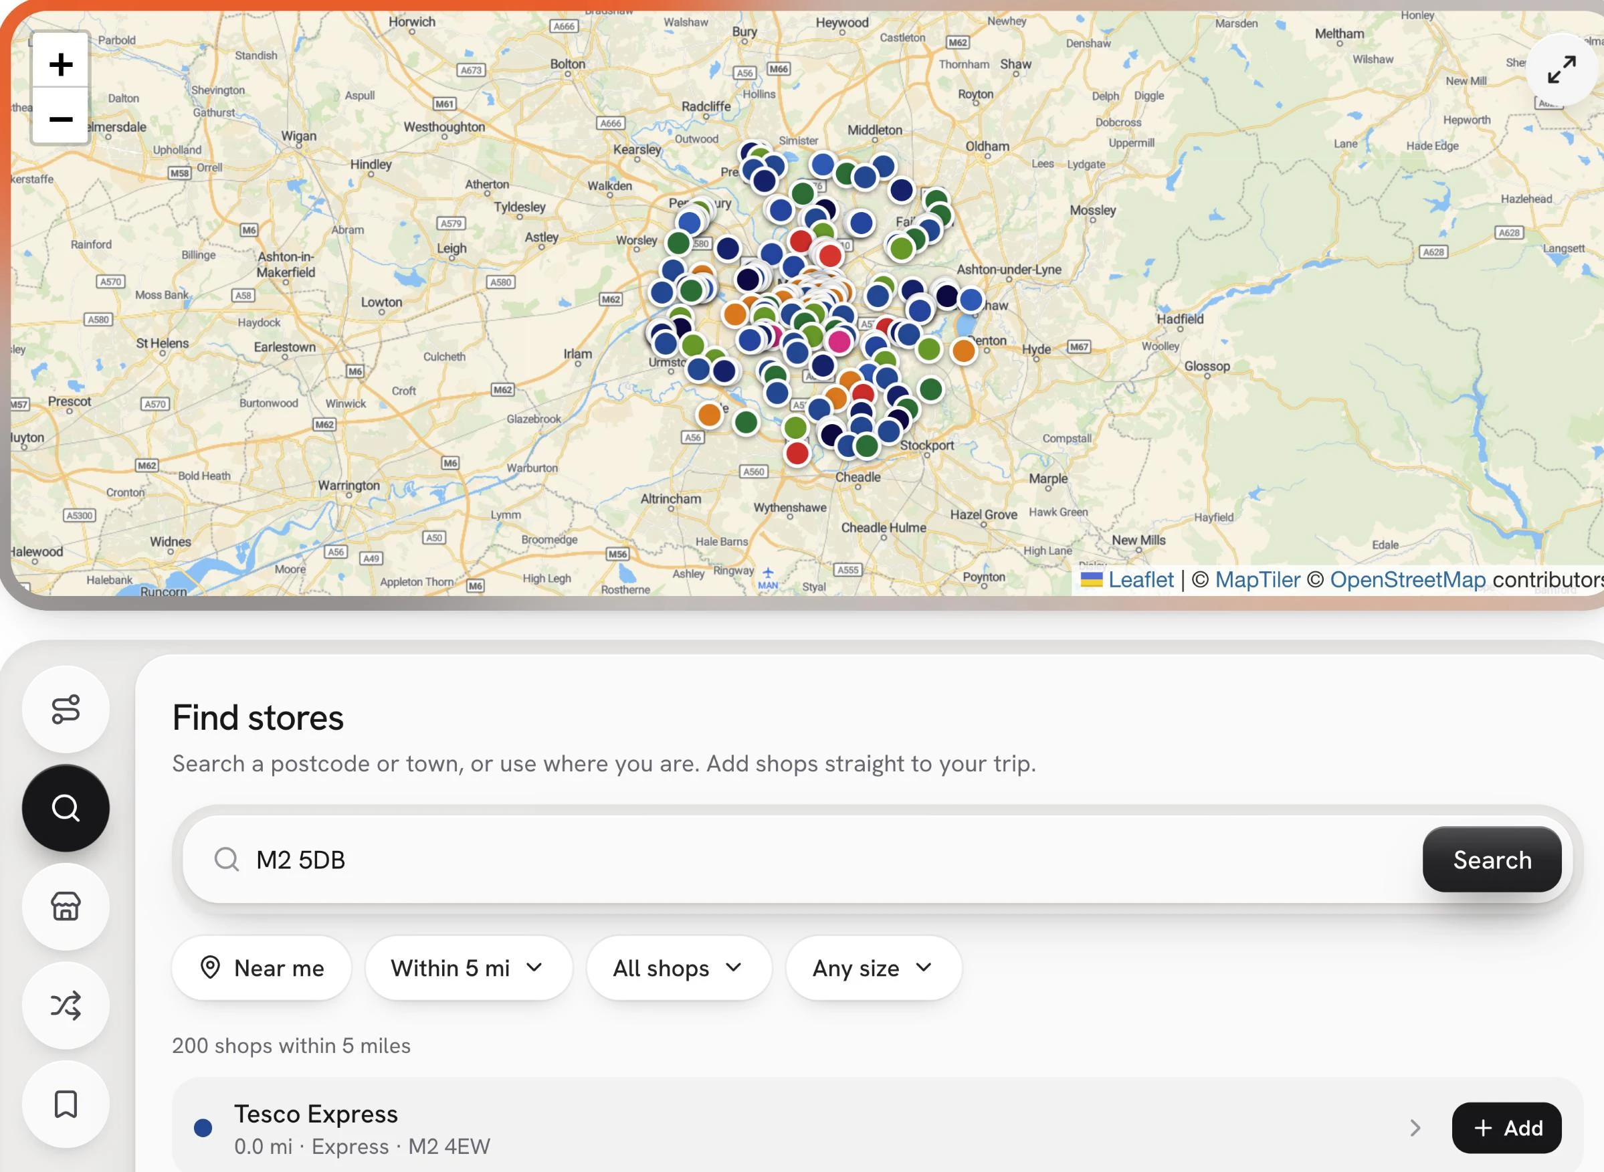Image resolution: width=1604 pixels, height=1172 pixels.
Task: Add Tesco Express to trip
Action: (x=1506, y=1128)
